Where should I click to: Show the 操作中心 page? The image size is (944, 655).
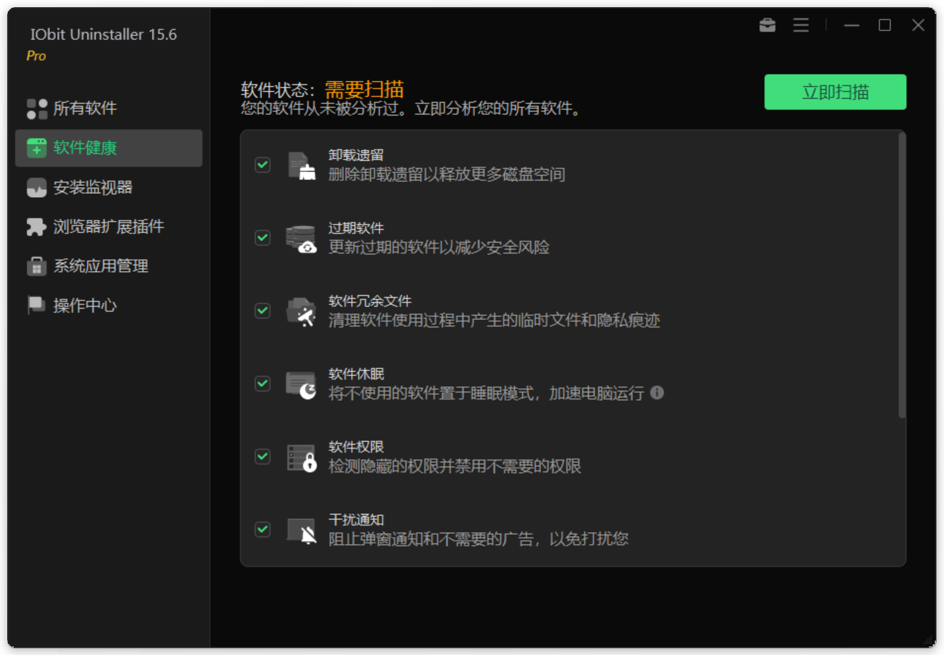[x=108, y=305]
